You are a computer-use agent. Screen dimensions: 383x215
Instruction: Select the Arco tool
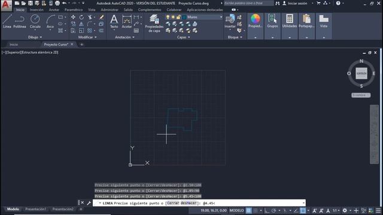click(50, 21)
